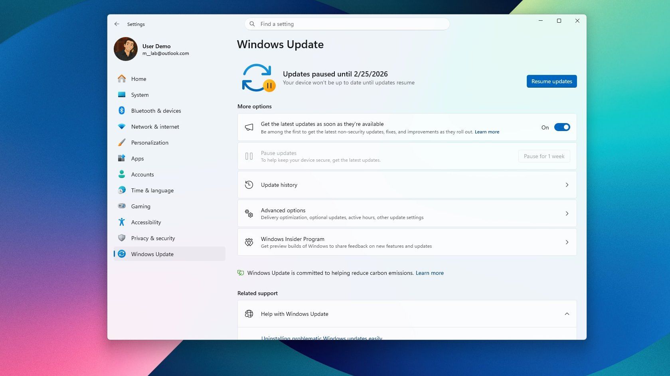Click the Windows Update page heading

point(280,44)
